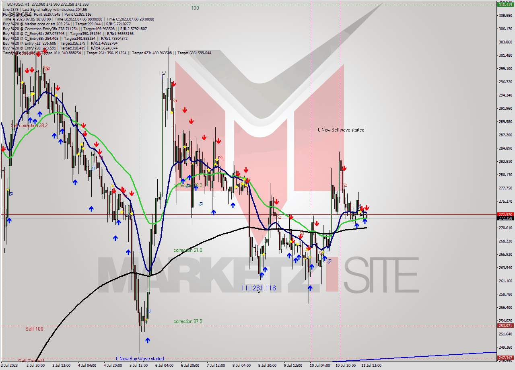Click 'Target 685: 599.044' text
The image size is (515, 370).
pyautogui.click(x=194, y=53)
